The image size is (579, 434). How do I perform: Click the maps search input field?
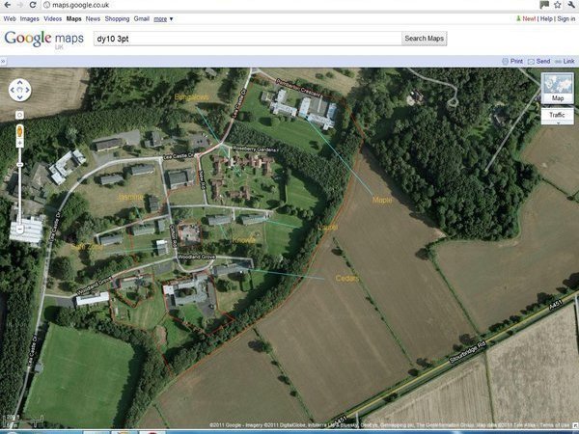pos(246,39)
